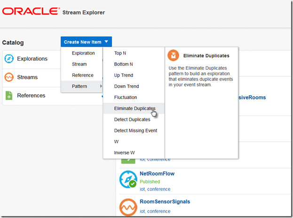
Task: Click the Streams wave icon
Action: 9,77
